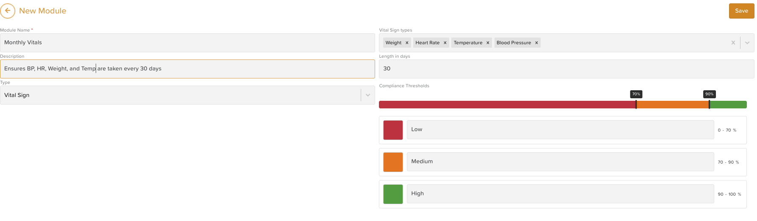Remove the Weight vital sign tag
The width and height of the screenshot is (757, 221).
coord(407,43)
